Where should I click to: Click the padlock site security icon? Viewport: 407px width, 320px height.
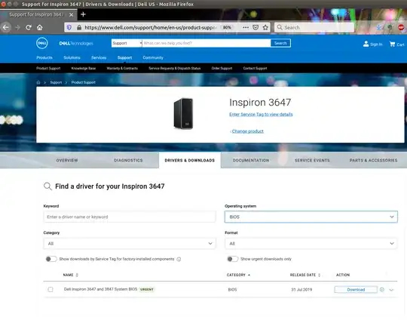[x=79, y=27]
